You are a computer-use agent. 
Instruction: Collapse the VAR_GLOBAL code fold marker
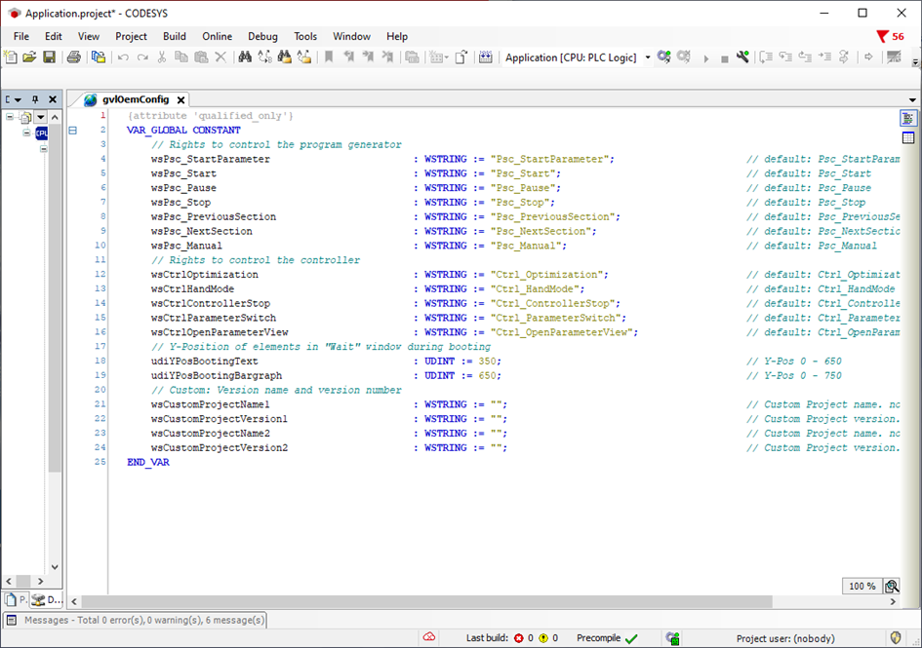(x=72, y=130)
